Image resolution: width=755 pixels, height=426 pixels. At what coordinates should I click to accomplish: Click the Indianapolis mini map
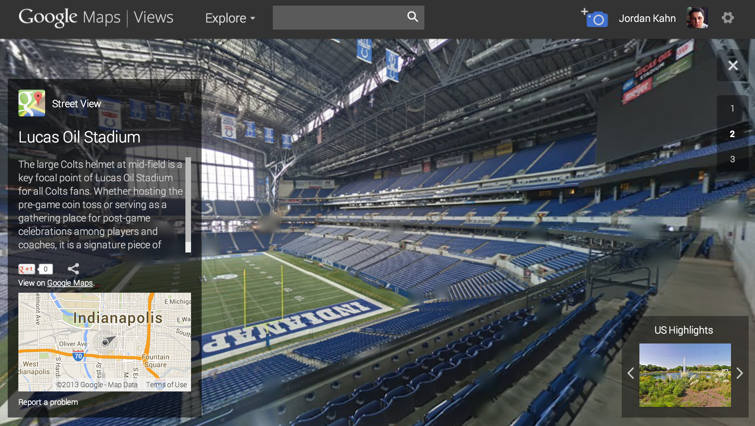pyautogui.click(x=105, y=342)
